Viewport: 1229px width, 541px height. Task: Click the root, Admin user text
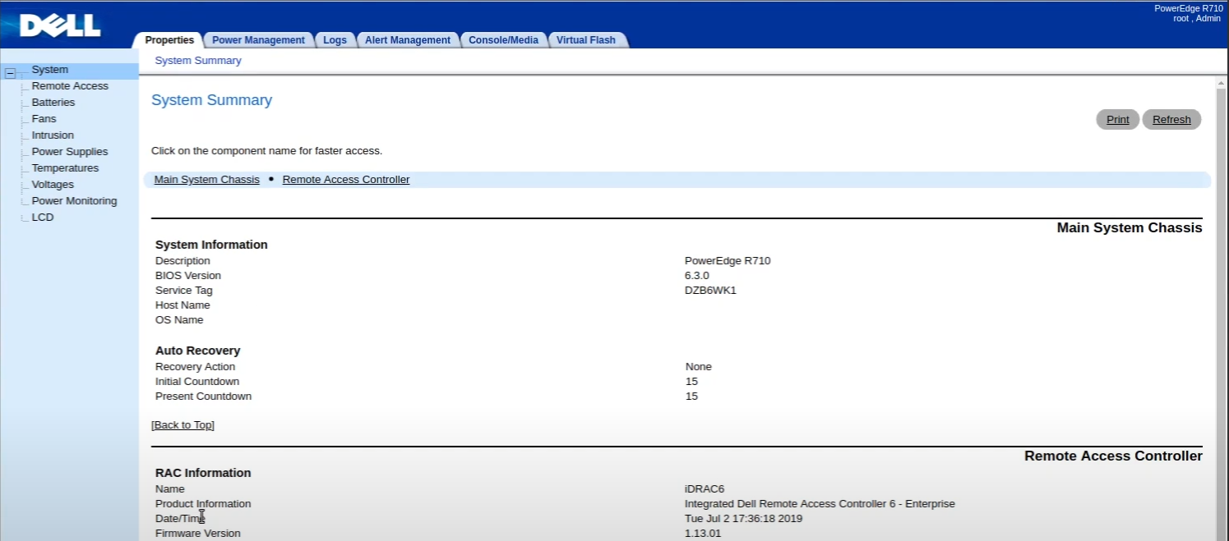click(x=1196, y=18)
